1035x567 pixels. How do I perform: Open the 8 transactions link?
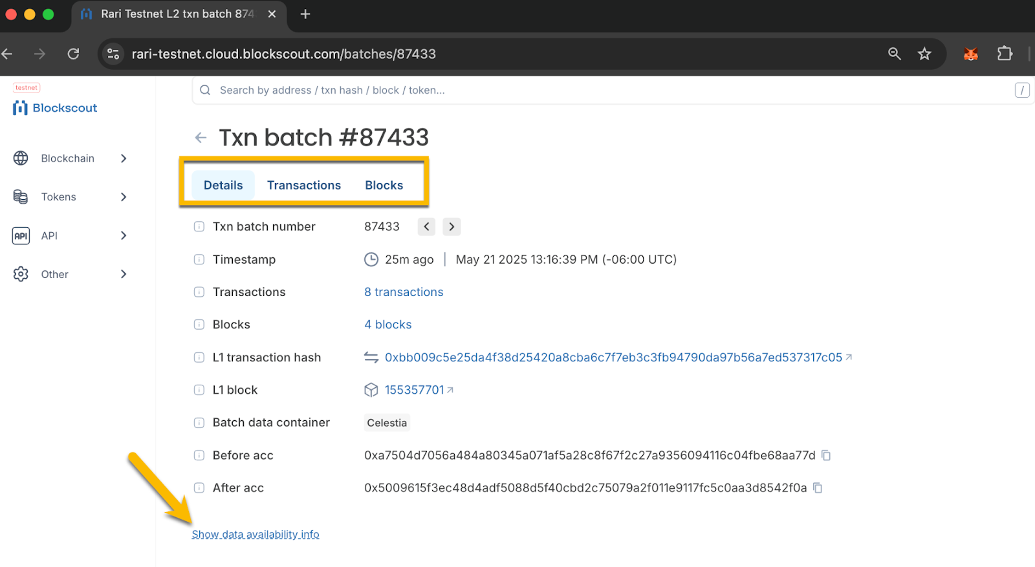coord(404,292)
